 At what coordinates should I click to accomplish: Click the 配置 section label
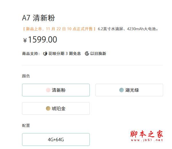(x=26, y=125)
